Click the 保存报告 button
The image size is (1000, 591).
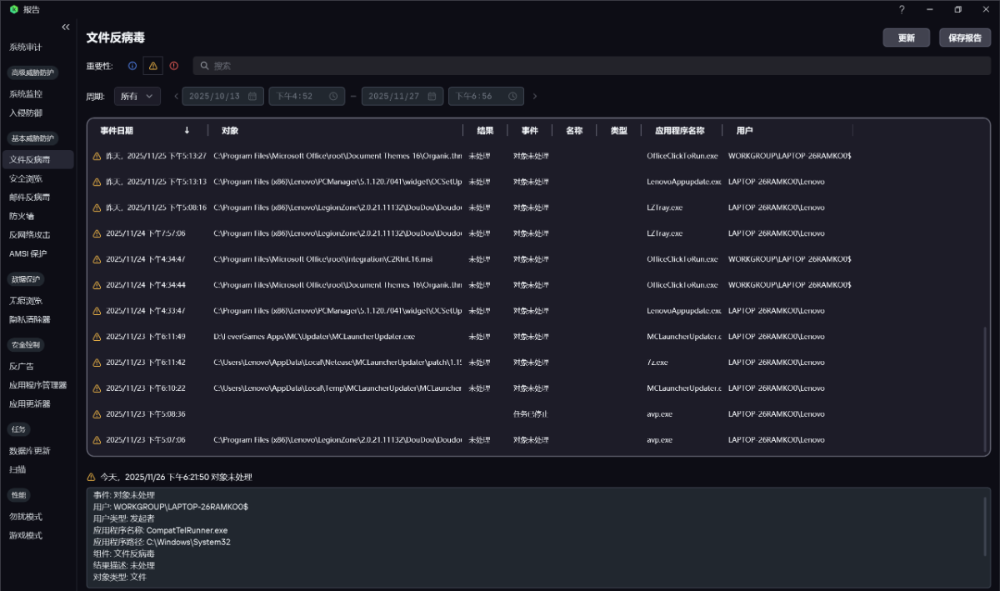point(965,38)
